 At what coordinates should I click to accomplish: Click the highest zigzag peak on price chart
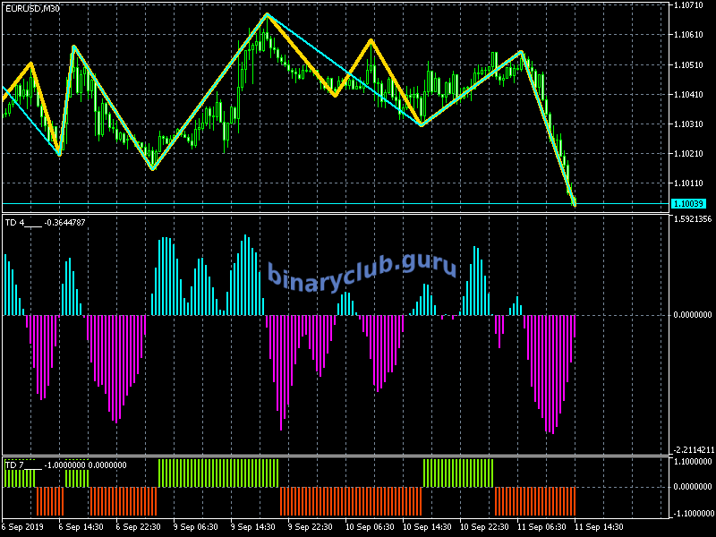click(267, 14)
